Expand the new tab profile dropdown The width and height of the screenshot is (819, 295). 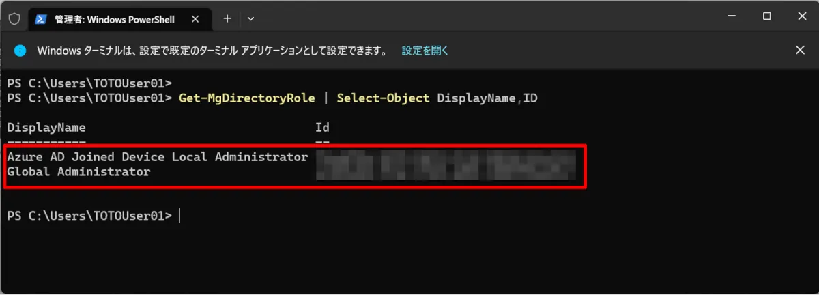(250, 18)
